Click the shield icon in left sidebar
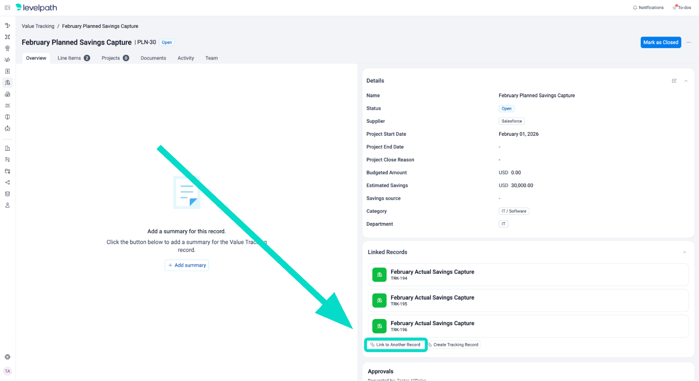The height and width of the screenshot is (381, 699). click(x=7, y=117)
